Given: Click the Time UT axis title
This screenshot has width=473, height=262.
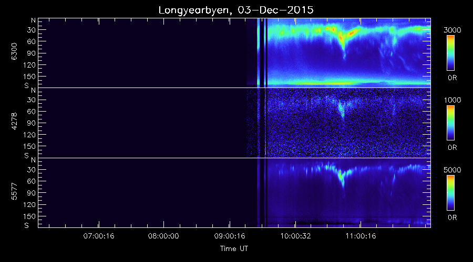Looking at the screenshot, I should click(x=234, y=248).
